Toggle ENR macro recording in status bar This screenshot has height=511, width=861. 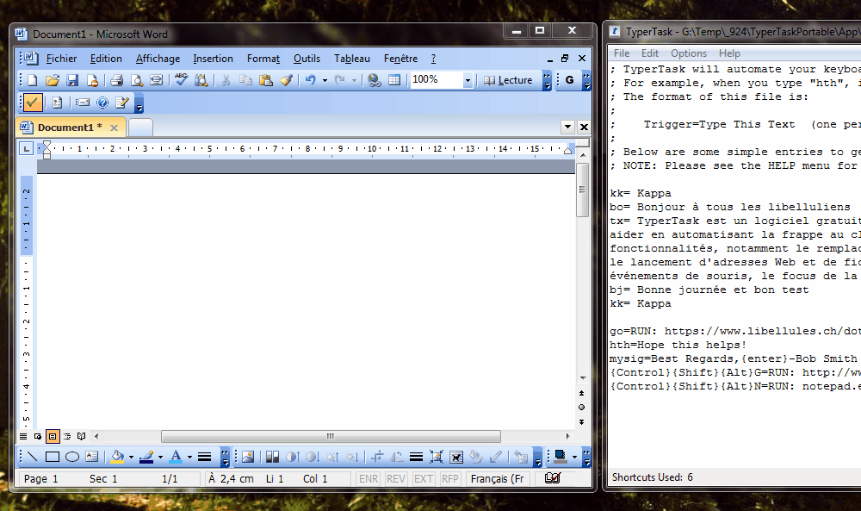point(369,478)
